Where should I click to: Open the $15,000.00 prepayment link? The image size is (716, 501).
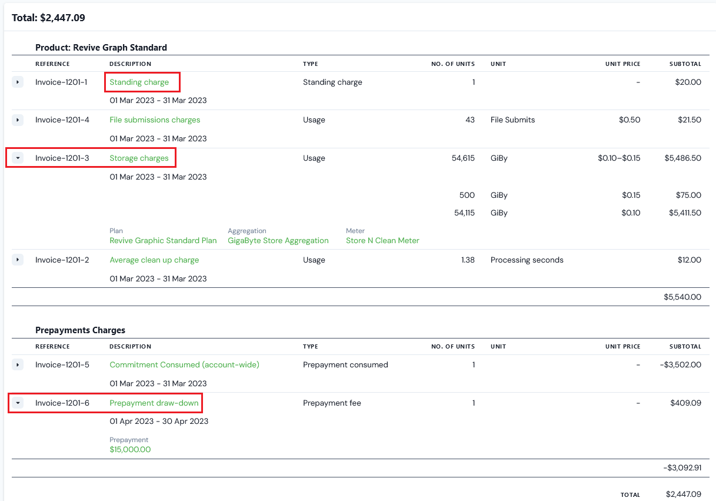point(130,449)
